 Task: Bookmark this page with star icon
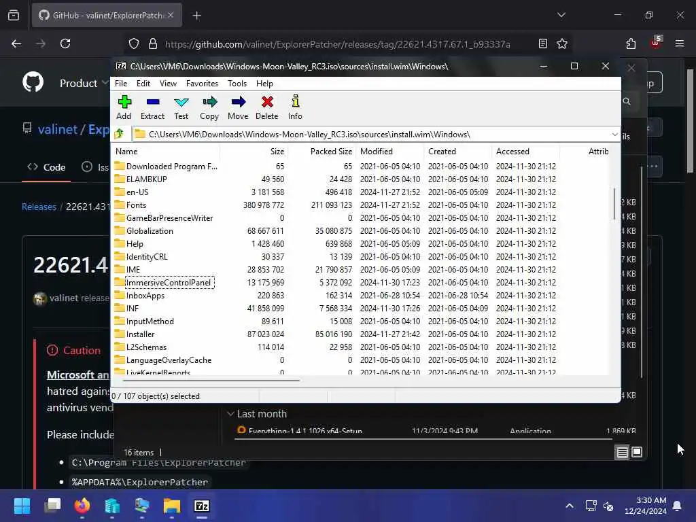pyautogui.click(x=562, y=43)
